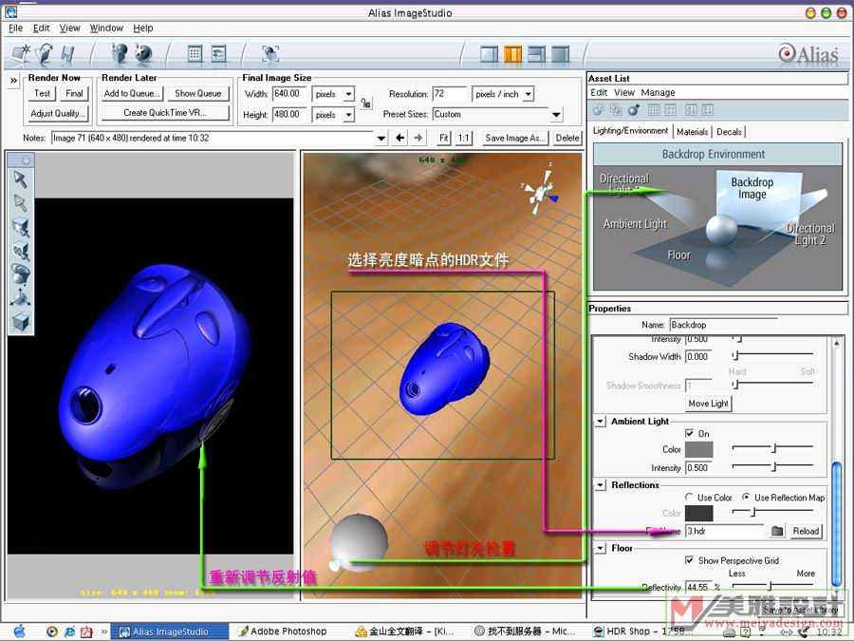Screen dimensions: 854x641
Task: Click the sphere with plus asset icon
Action: tap(634, 110)
